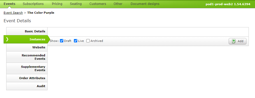The width and height of the screenshot is (255, 98).
Task: Go back via Event Search breadcrumb link
Action: pyautogui.click(x=13, y=13)
